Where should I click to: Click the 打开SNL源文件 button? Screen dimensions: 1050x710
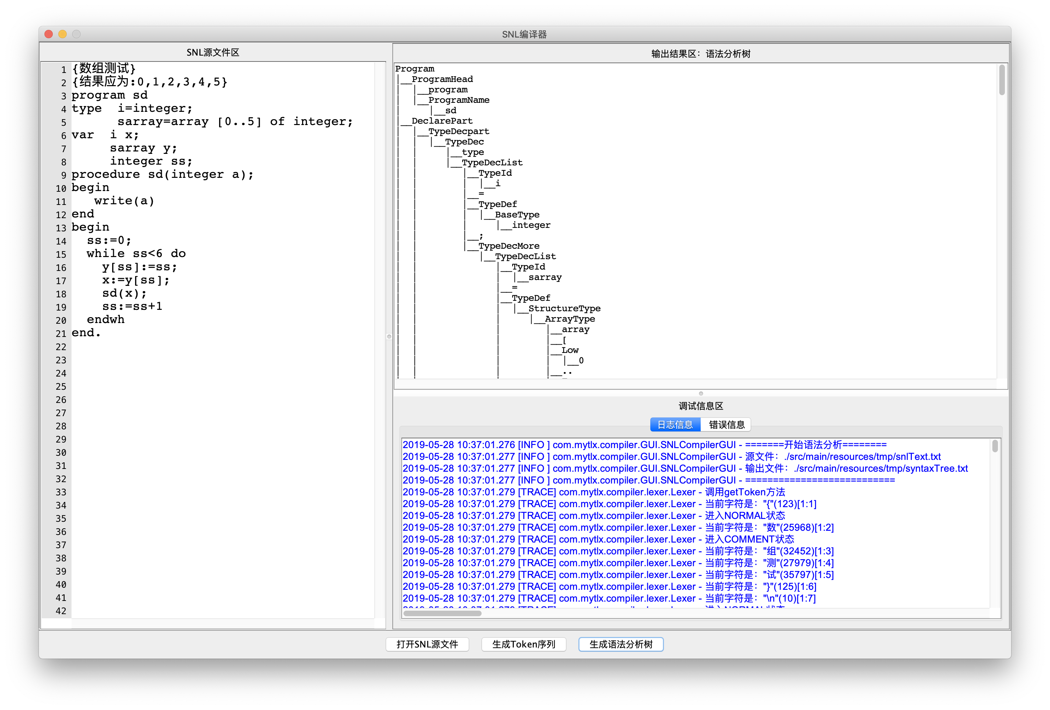point(427,644)
